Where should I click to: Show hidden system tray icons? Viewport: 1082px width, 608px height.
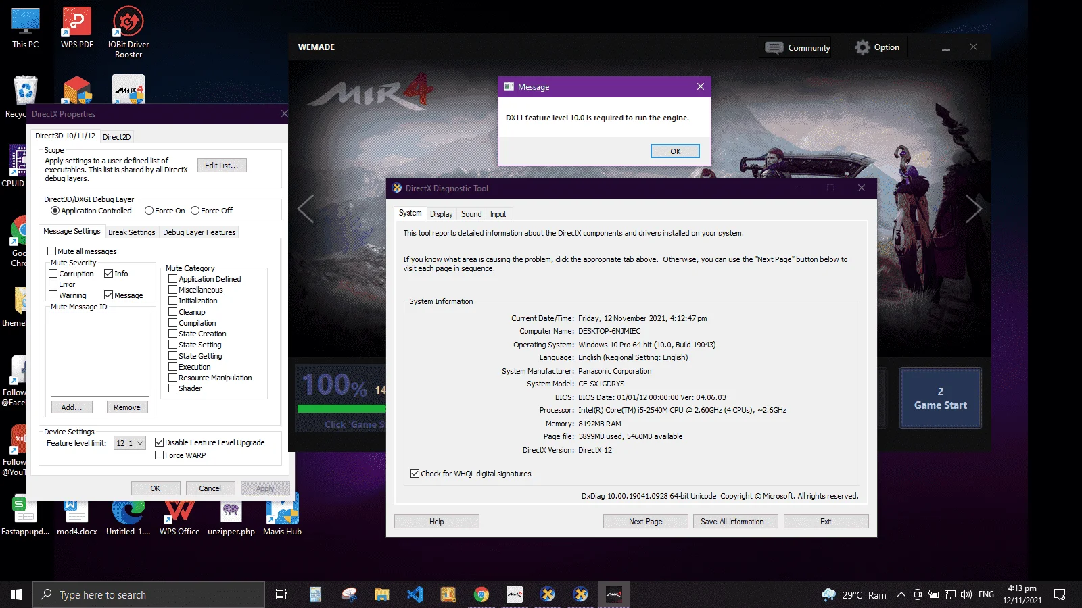(x=901, y=594)
